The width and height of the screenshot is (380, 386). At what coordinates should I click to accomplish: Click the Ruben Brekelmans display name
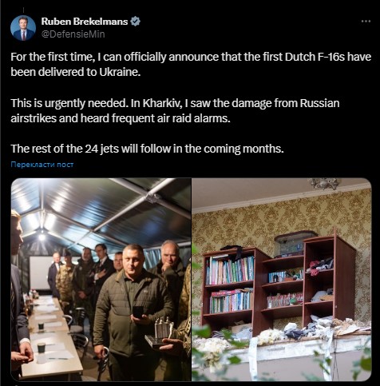(x=85, y=22)
